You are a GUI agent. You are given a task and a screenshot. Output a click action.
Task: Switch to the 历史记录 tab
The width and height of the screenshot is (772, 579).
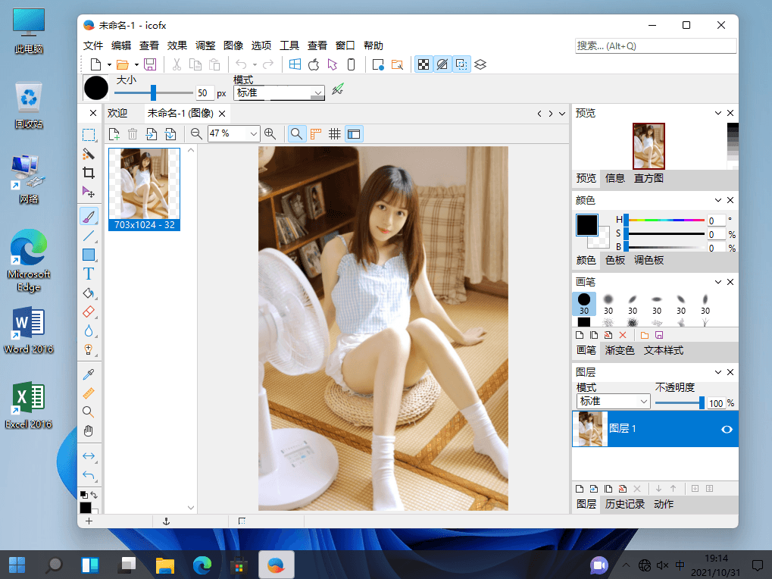point(625,504)
